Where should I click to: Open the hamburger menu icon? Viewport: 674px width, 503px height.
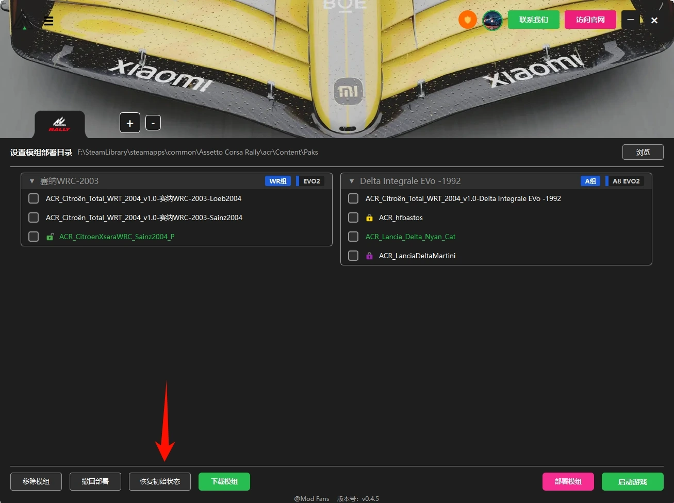[48, 21]
